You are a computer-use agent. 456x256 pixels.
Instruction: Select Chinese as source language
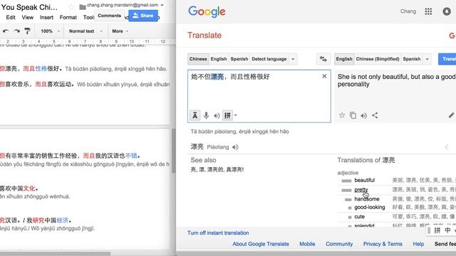(198, 59)
